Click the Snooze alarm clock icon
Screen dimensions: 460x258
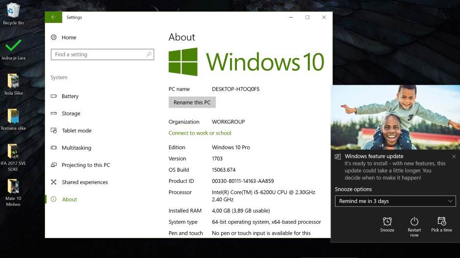(x=387, y=221)
